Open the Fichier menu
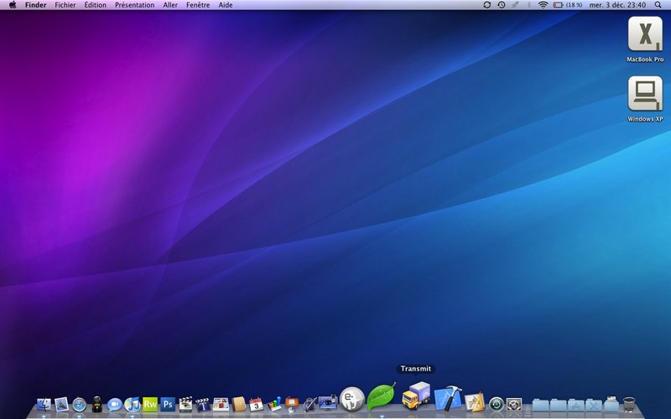671x419 pixels. point(65,5)
